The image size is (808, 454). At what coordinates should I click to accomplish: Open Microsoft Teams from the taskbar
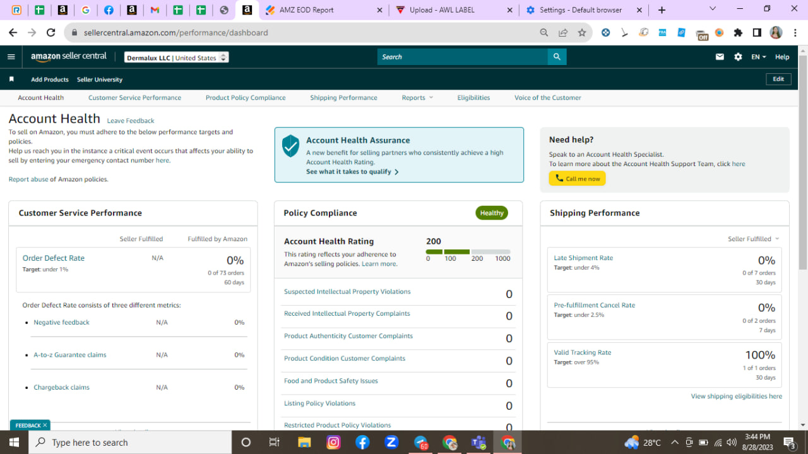pos(478,443)
